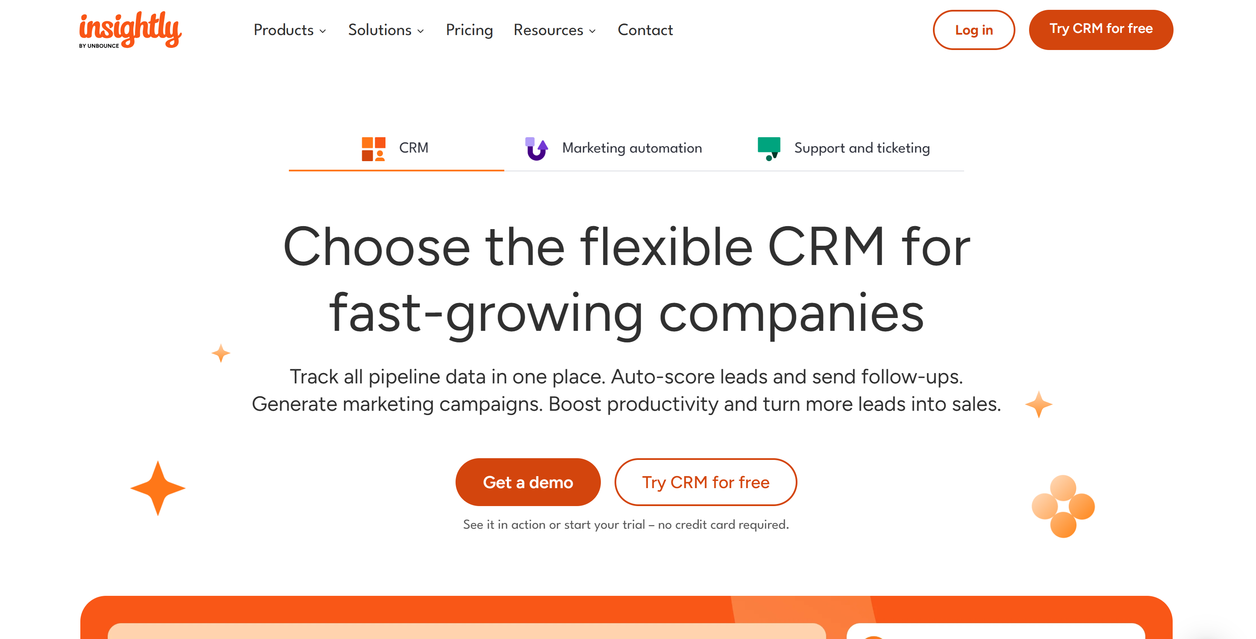
Task: Click the Log in button
Action: (973, 30)
